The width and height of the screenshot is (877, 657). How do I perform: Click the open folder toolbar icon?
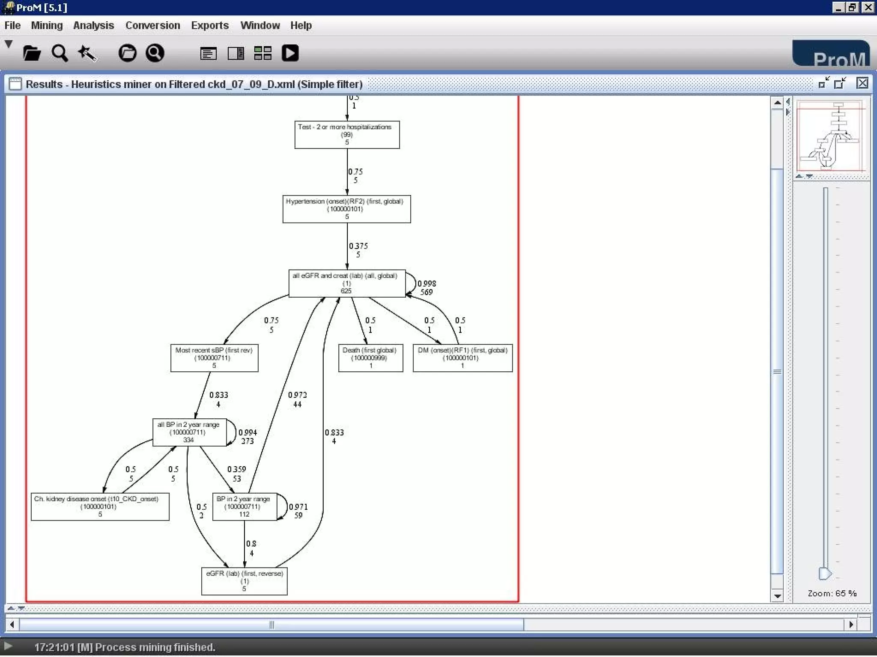(x=32, y=53)
